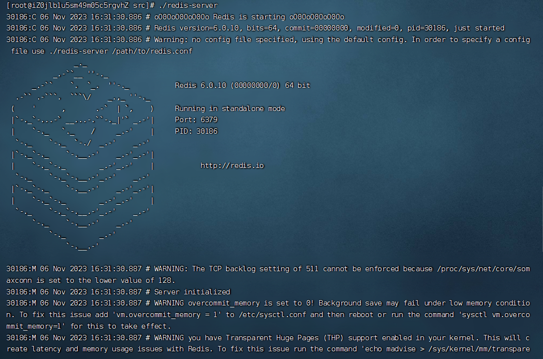Click 'lower value of 128.' text

click(136, 280)
